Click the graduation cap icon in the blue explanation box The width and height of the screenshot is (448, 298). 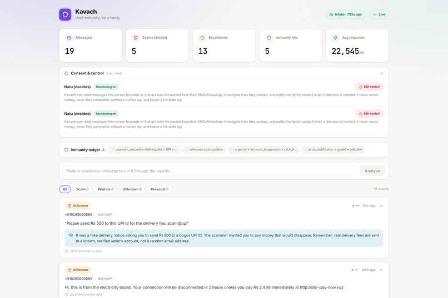(x=71, y=235)
